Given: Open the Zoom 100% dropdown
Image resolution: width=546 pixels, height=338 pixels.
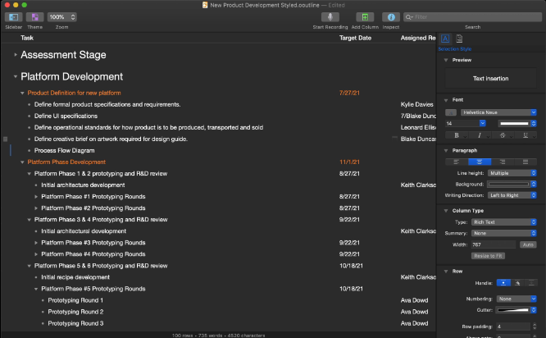Looking at the screenshot, I should pyautogui.click(x=62, y=16).
